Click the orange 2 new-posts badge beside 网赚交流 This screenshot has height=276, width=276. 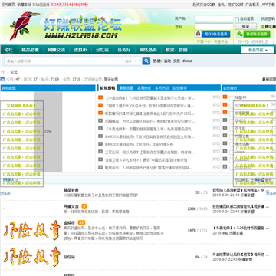point(84,206)
